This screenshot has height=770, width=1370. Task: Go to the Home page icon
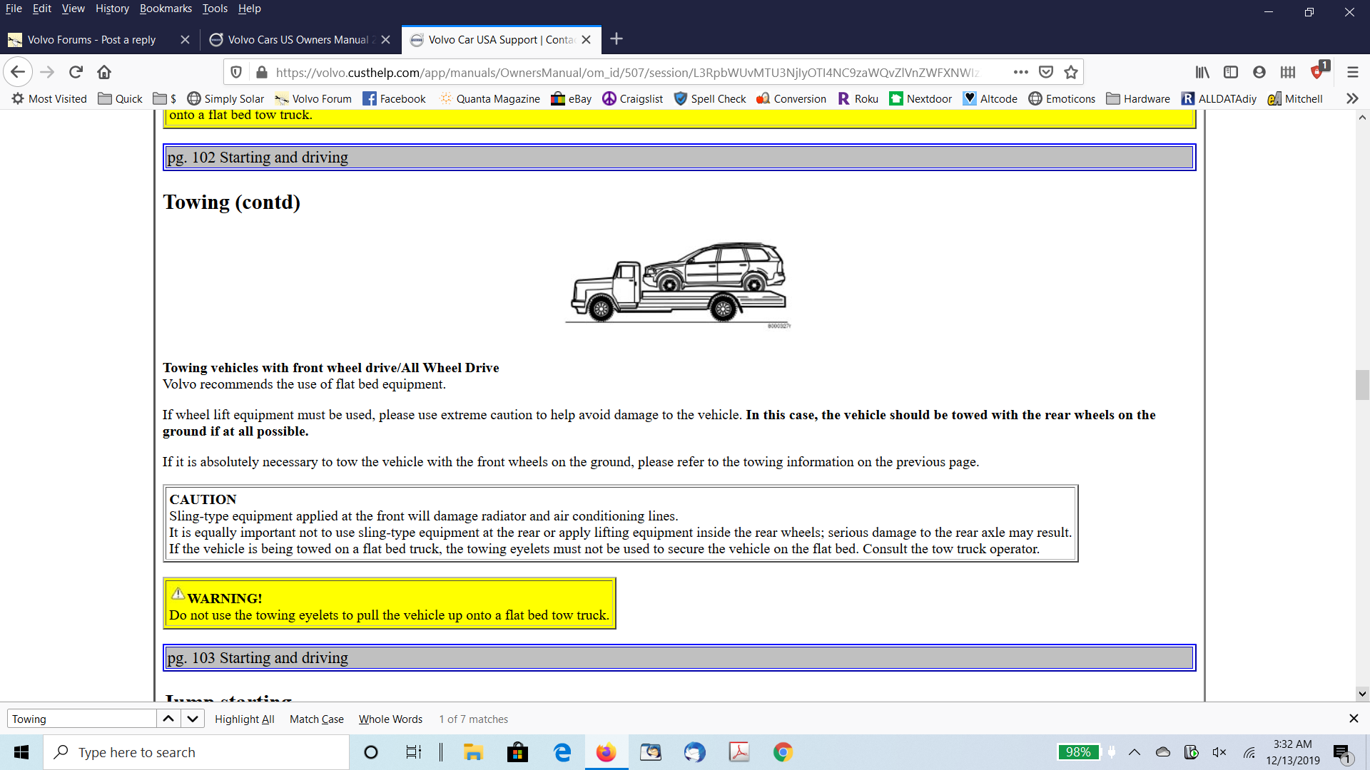click(x=104, y=72)
